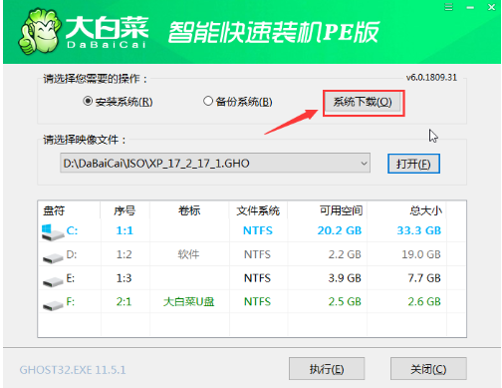Select the 大白菜U盘 partition row

coord(252,302)
